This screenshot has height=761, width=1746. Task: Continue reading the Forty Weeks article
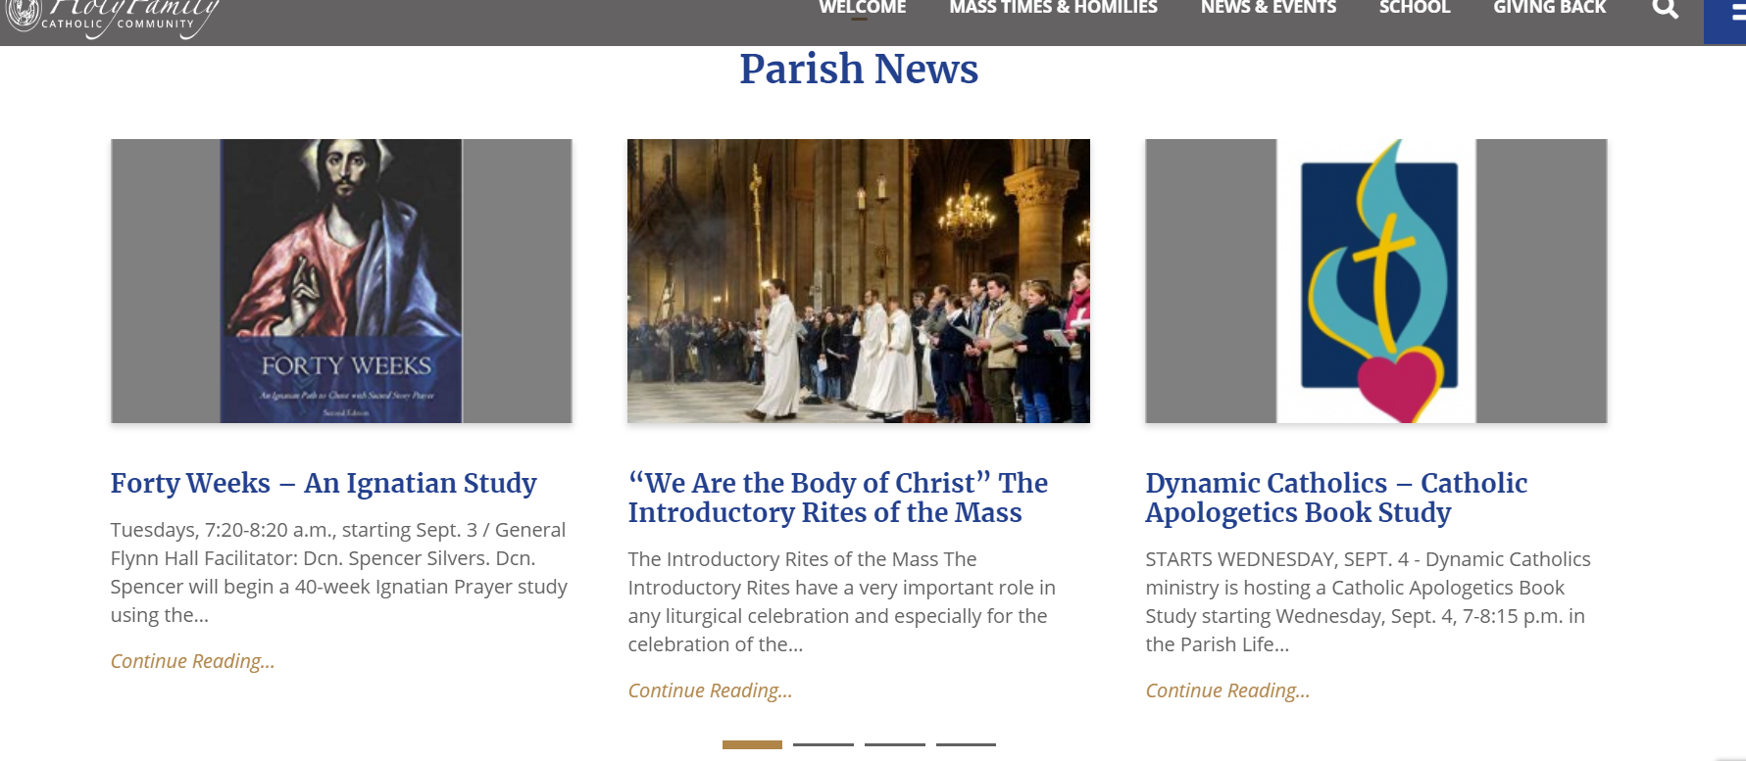(x=192, y=661)
